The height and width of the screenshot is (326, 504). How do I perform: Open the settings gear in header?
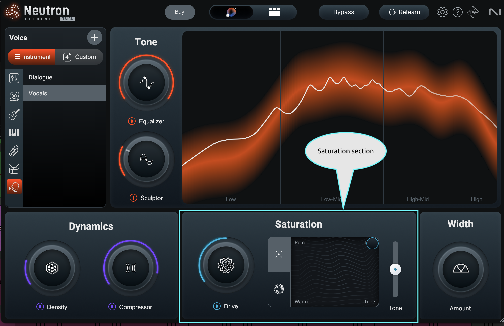click(x=442, y=12)
